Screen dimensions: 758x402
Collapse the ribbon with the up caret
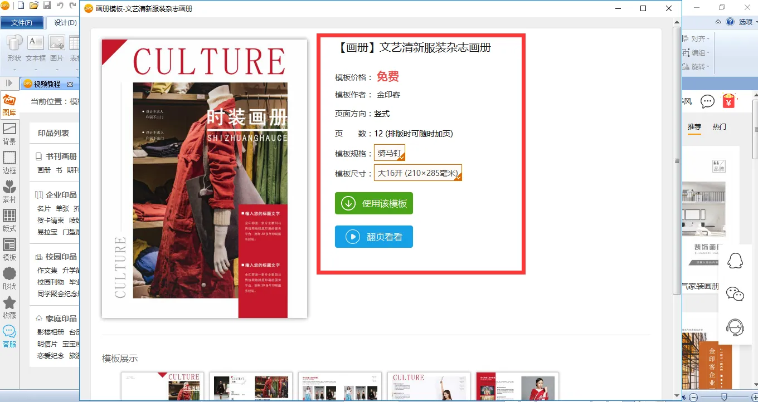pos(718,22)
